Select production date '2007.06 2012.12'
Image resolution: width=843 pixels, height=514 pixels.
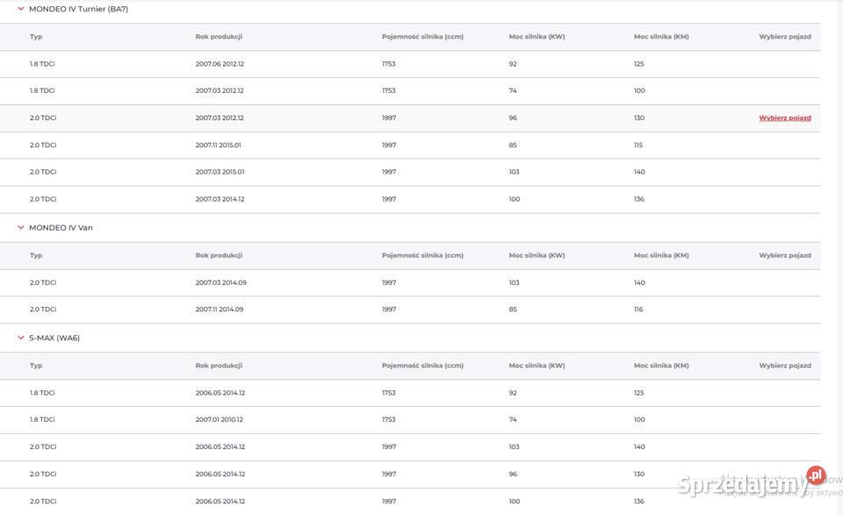click(x=220, y=64)
